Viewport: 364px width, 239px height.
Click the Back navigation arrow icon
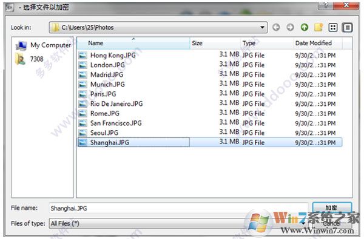click(276, 27)
